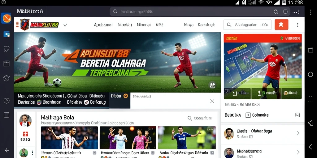Open first news thumbnail with white-jersey player

click(69, 138)
